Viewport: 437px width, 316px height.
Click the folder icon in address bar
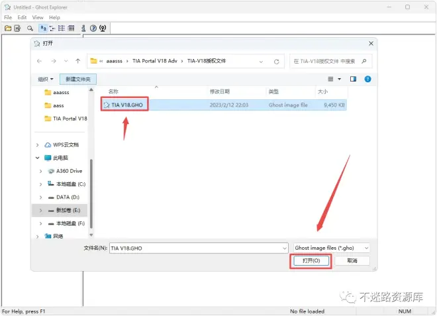[x=93, y=61]
